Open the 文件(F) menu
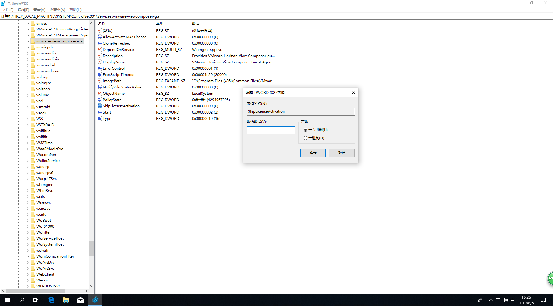553x306 pixels. 8,10
